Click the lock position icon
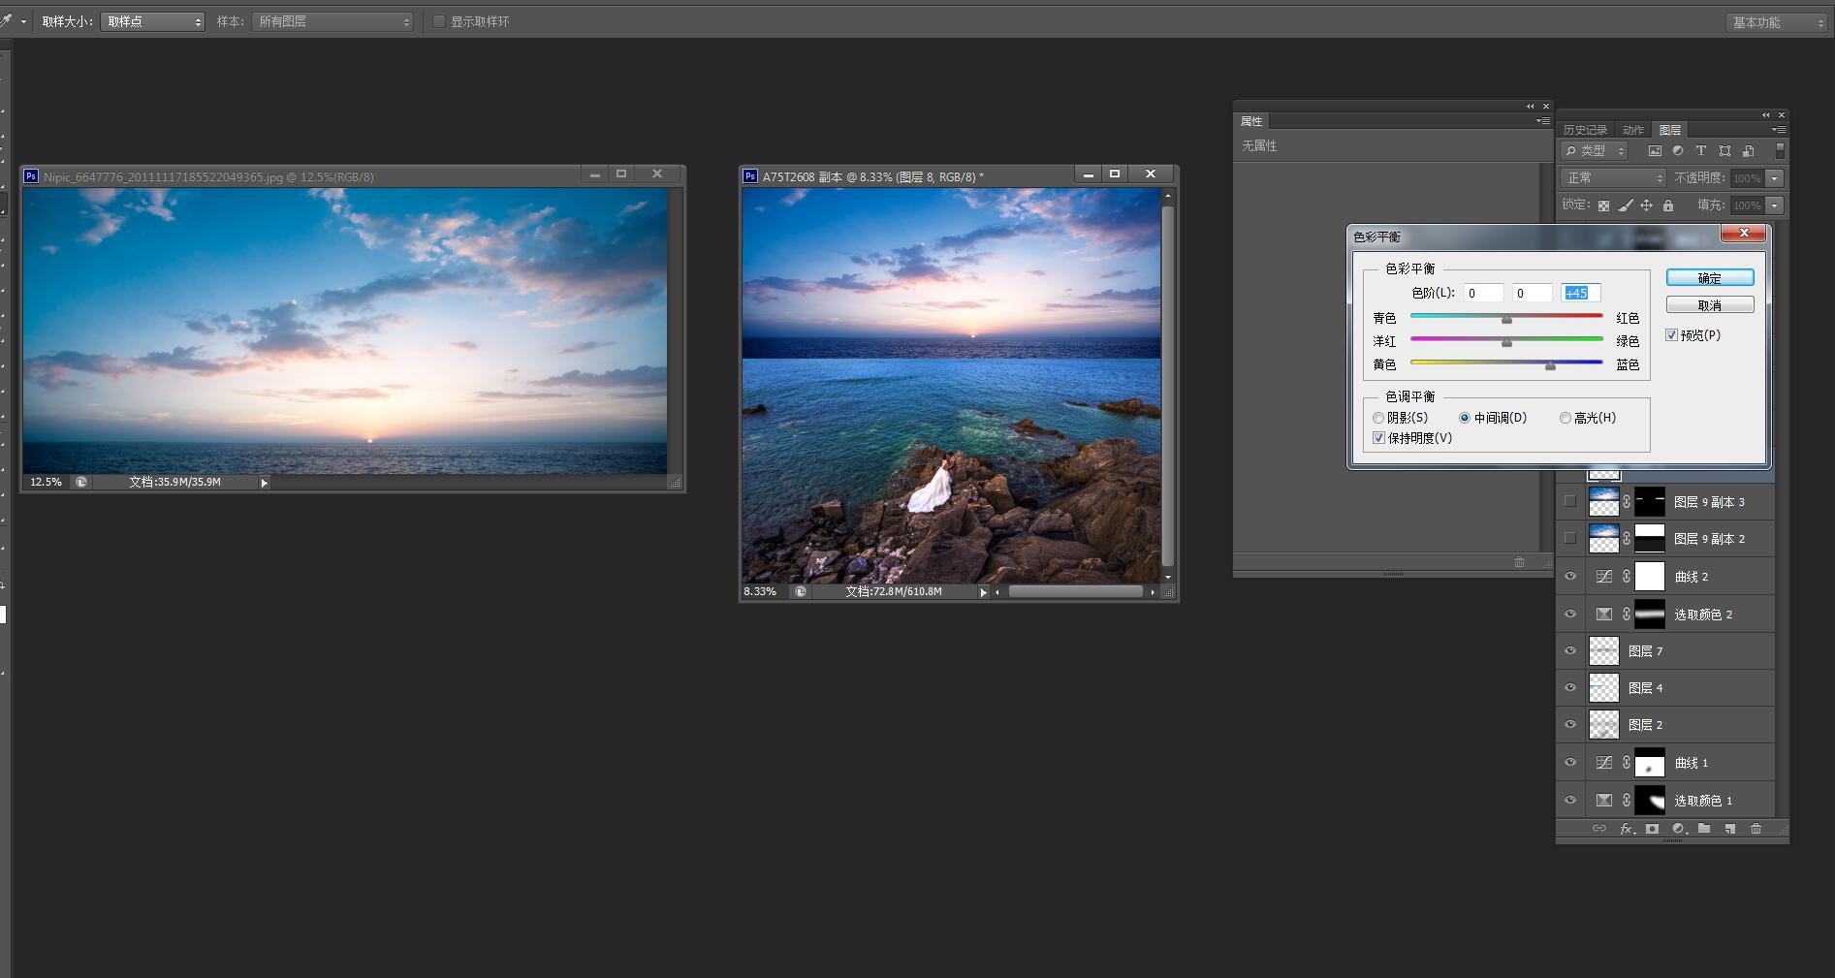Image resolution: width=1835 pixels, height=978 pixels. (1646, 205)
